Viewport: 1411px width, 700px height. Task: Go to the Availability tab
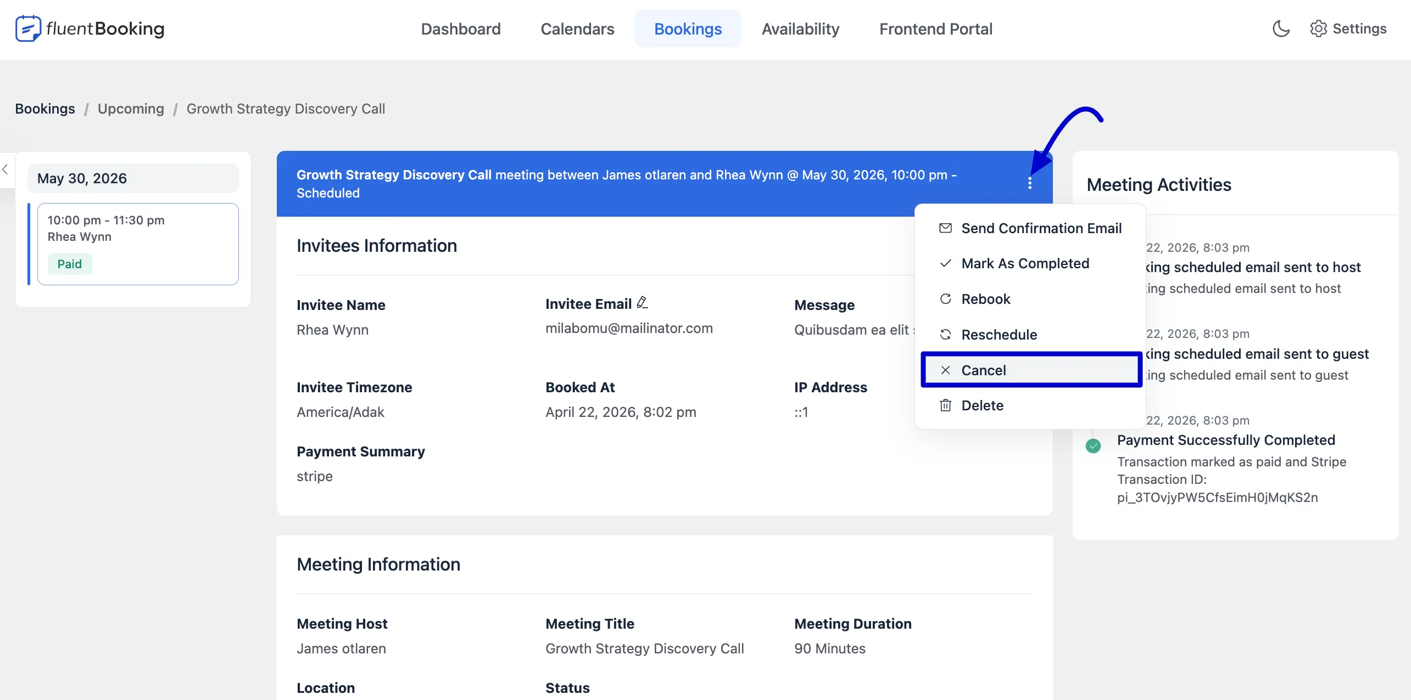coord(800,29)
